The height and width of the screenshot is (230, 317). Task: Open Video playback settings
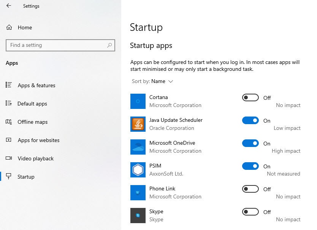pos(36,158)
